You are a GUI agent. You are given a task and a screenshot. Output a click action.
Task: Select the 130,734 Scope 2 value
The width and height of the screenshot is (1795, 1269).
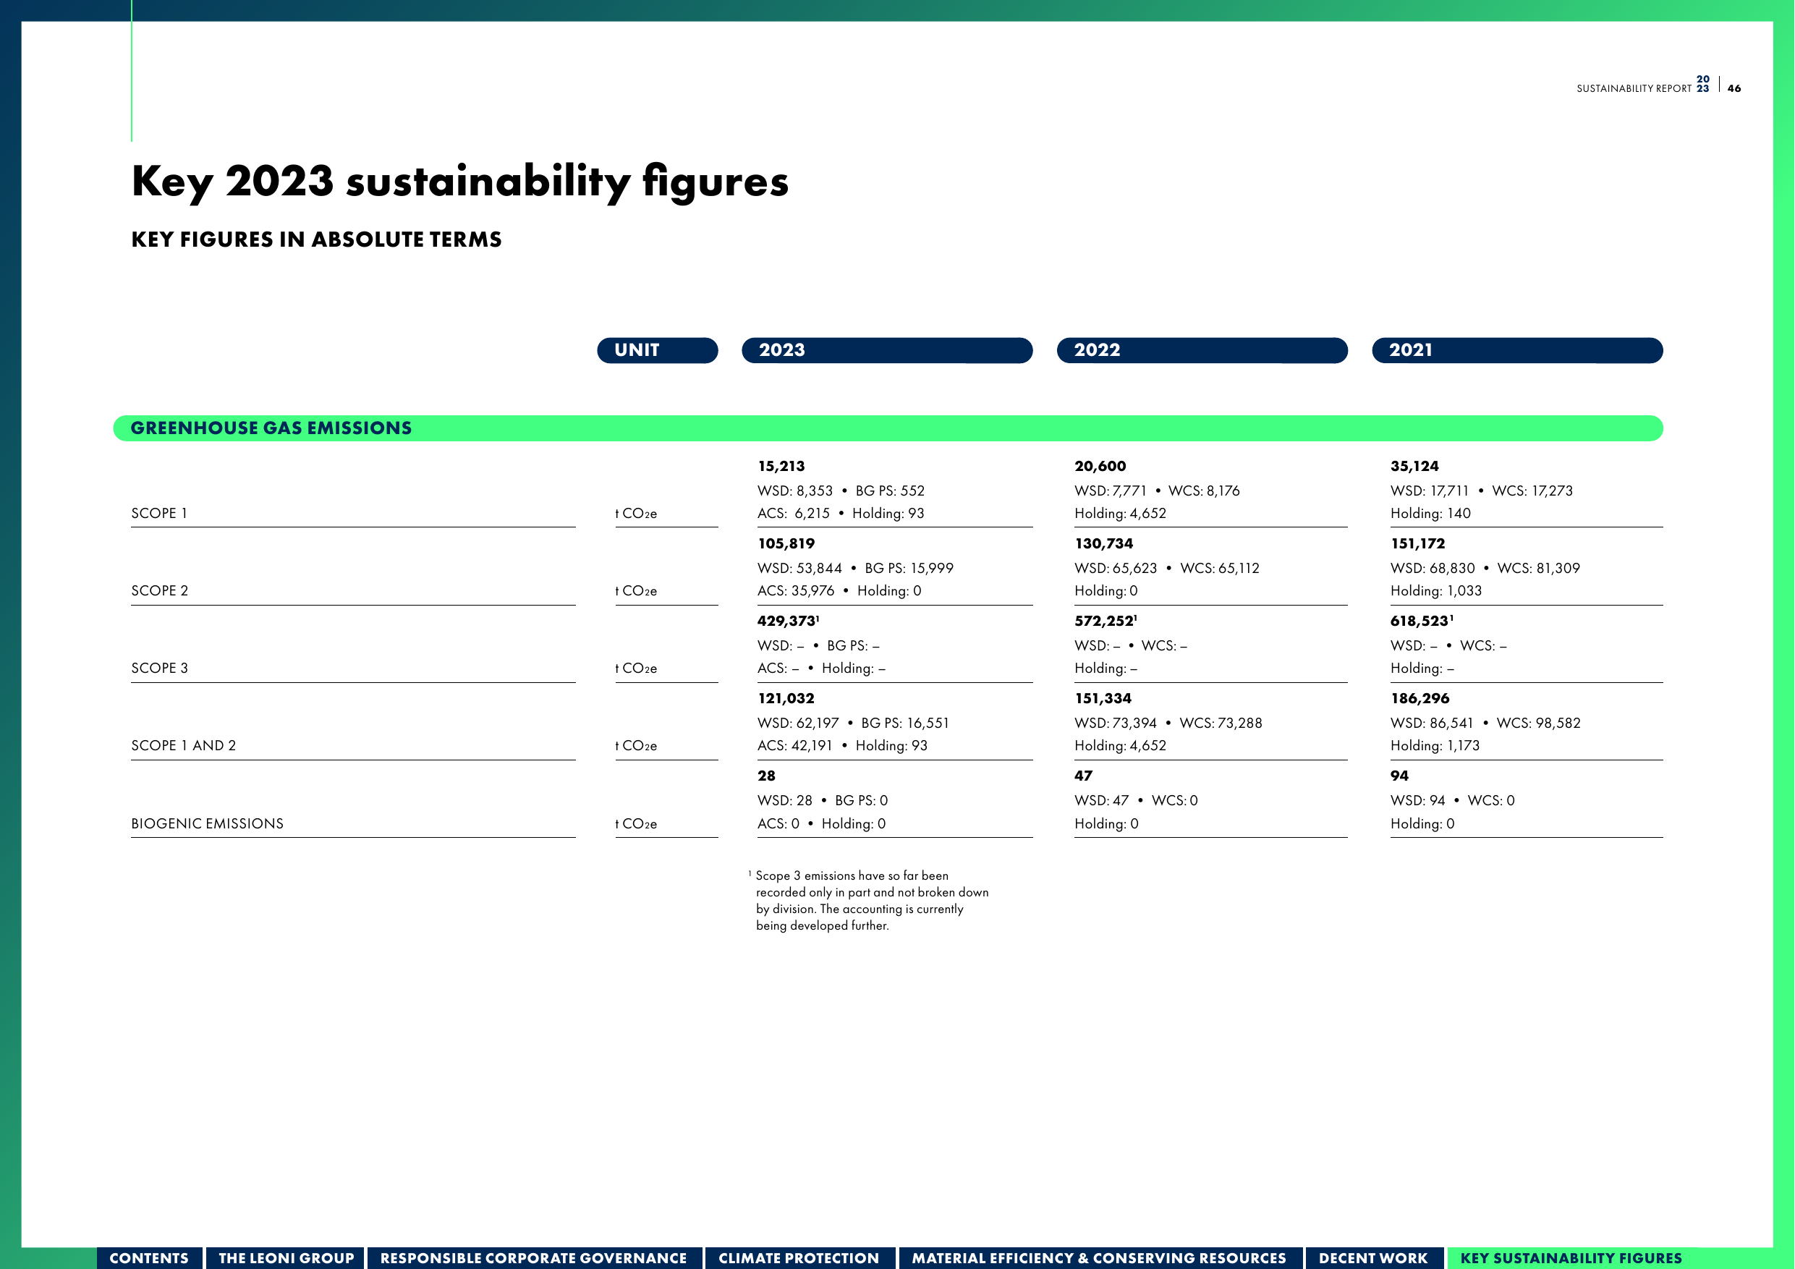[1104, 543]
